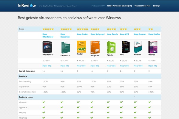This screenshot has width=179, height=119.
Task: Click Bullguard's Trojans checkmark
Action: click(x=92, y=112)
